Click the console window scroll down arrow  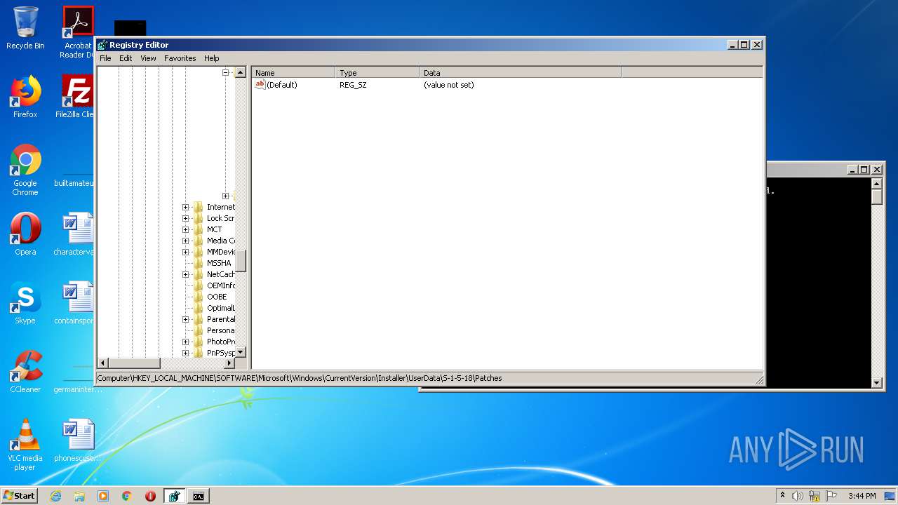(877, 382)
